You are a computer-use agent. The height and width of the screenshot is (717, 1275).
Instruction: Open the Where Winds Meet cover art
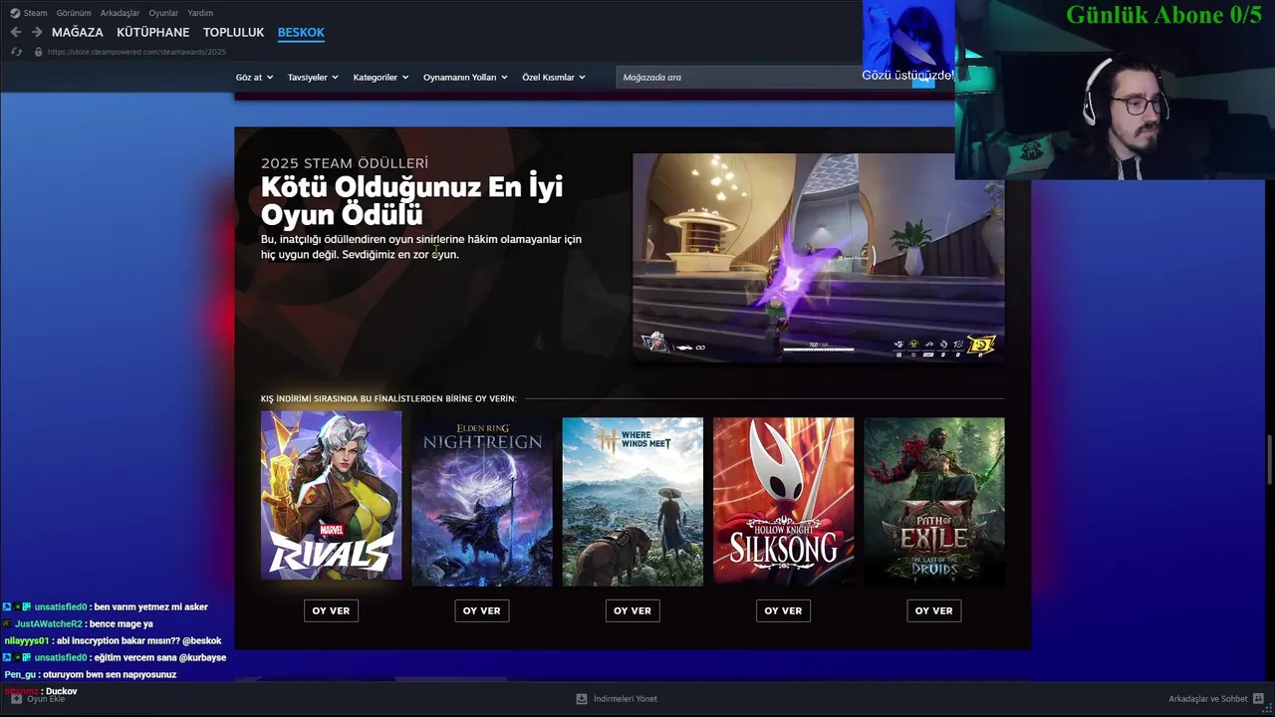pos(633,502)
